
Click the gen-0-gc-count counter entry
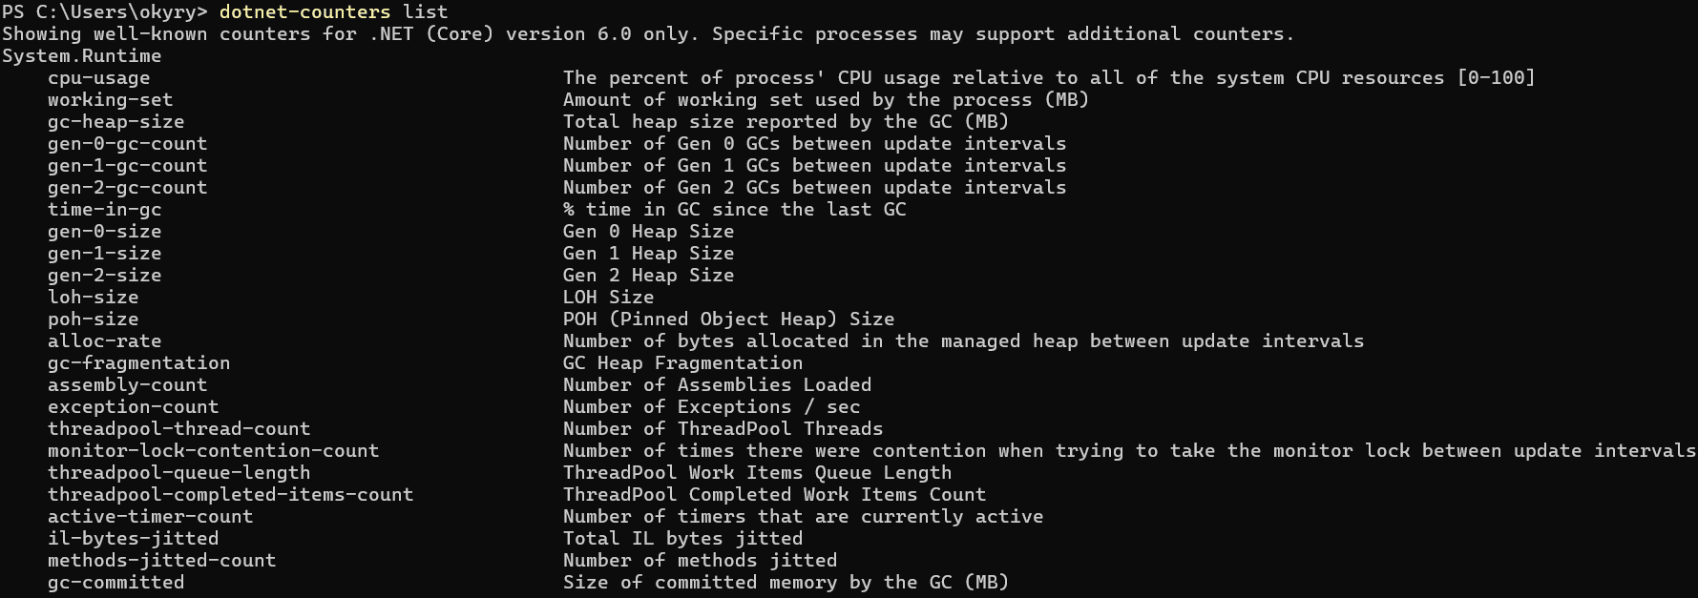pos(128,144)
